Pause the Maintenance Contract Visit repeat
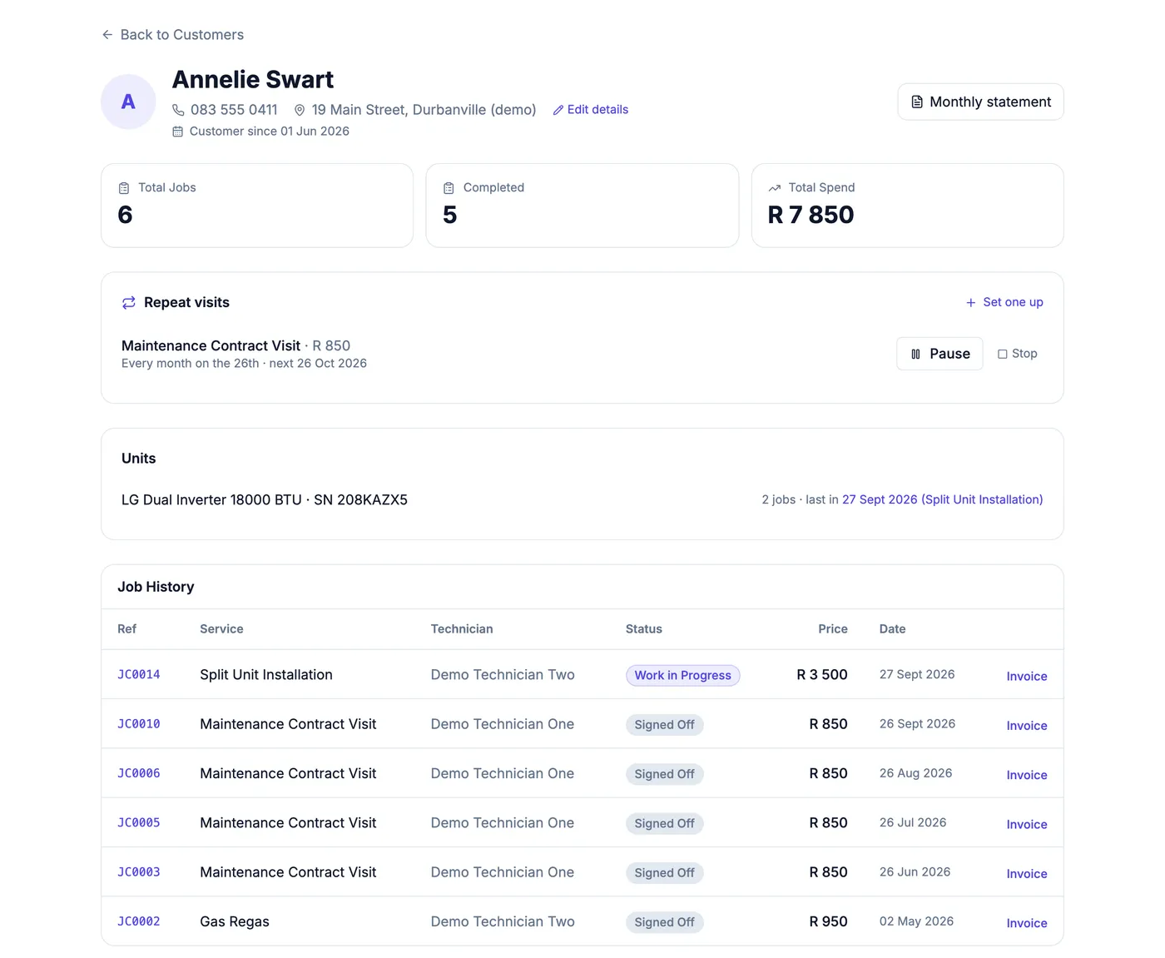The width and height of the screenshot is (1165, 958). 939,354
